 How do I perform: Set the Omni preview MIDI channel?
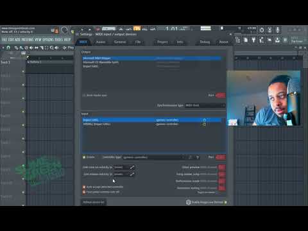tap(222, 167)
